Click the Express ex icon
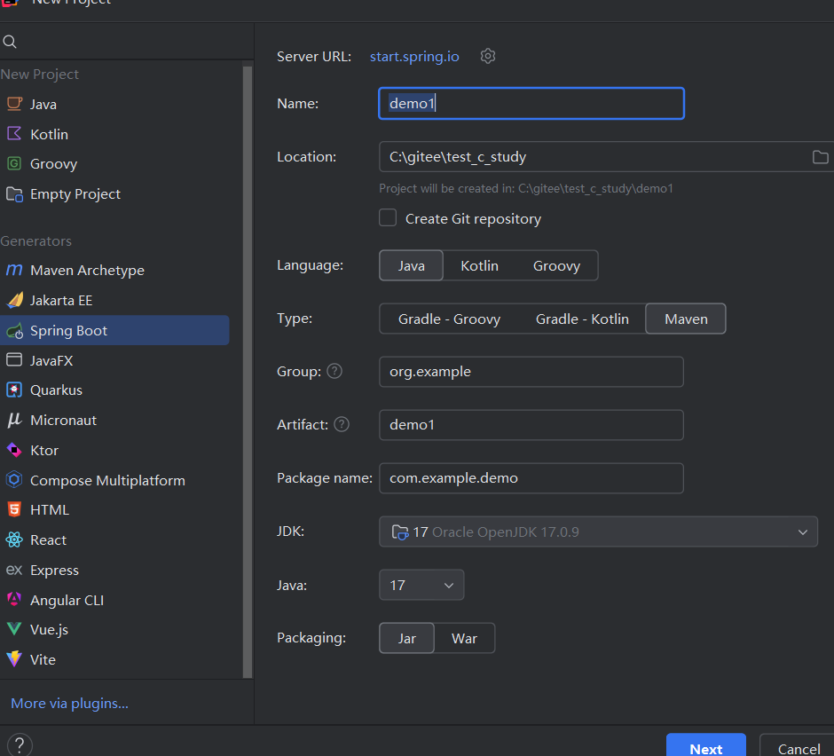Viewport: 834px width, 756px height. coord(14,570)
